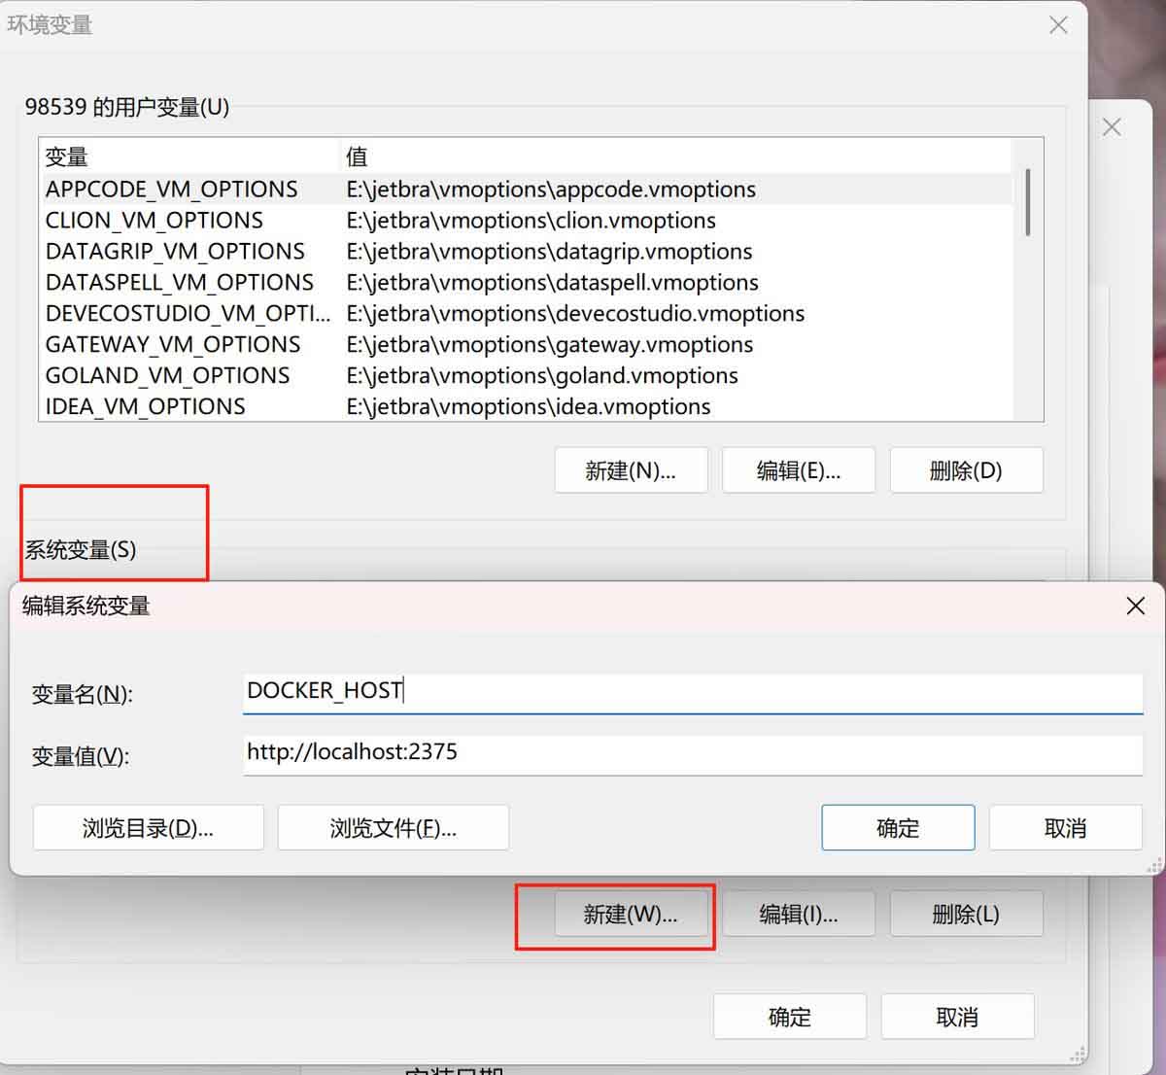
Task: Click 新建(W)... for system variables
Action: coord(631,915)
